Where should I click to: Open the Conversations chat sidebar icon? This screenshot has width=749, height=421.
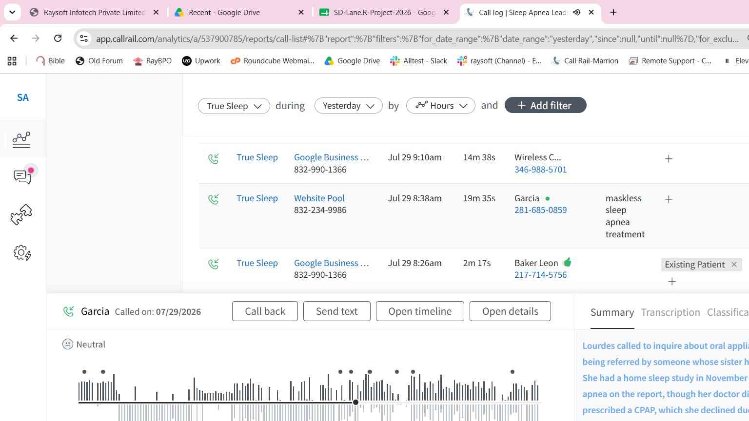tap(23, 176)
